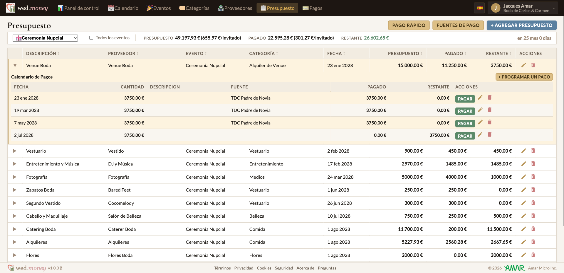564x273 pixels.
Task: Edit the 19 mar 2028 scheduled payment
Action: tap(480, 110)
